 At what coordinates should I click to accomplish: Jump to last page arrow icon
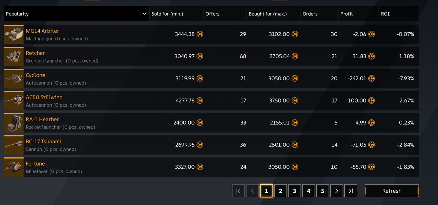[351, 191]
